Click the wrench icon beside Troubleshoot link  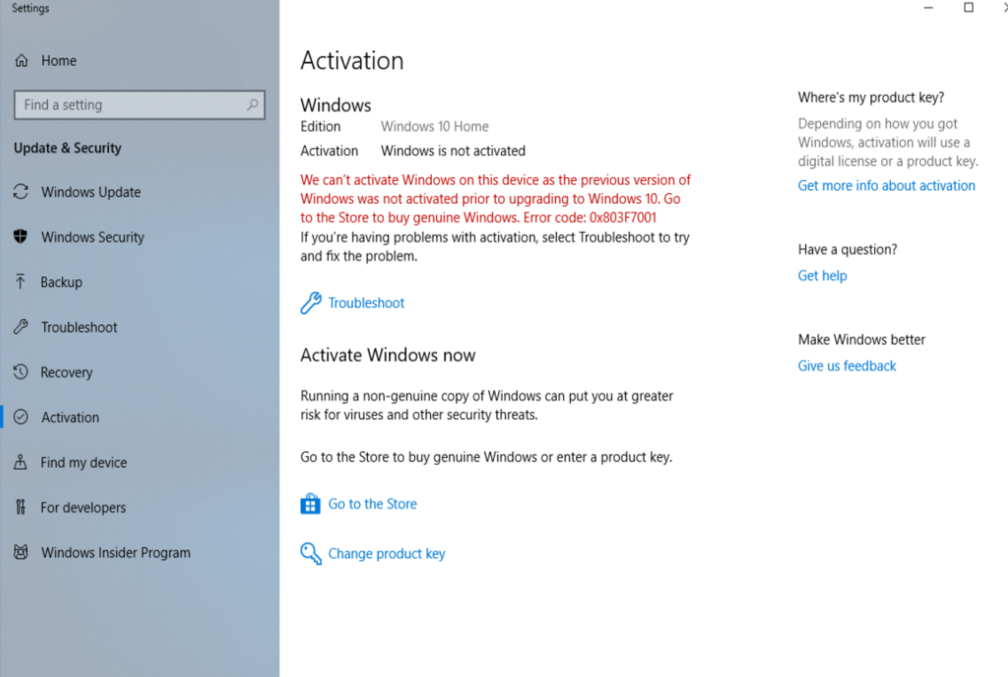(x=310, y=303)
